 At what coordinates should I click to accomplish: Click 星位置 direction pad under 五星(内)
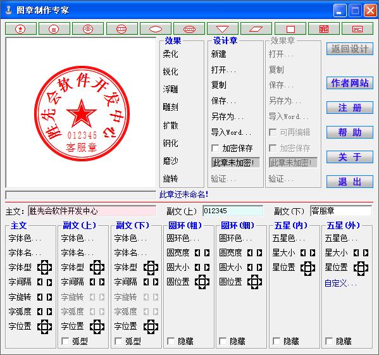[x=308, y=268]
